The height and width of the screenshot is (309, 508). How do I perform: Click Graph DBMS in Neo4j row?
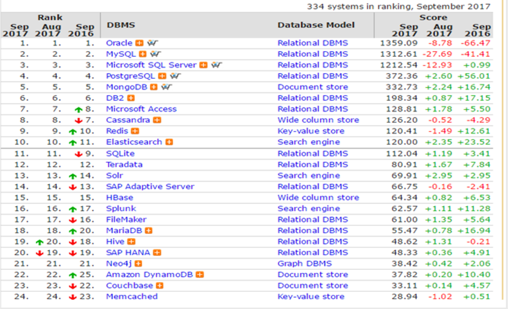pos(304,264)
